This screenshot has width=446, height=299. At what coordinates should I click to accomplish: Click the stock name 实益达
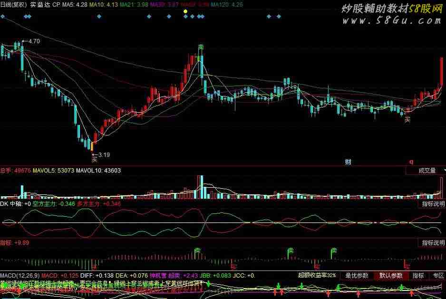point(40,5)
